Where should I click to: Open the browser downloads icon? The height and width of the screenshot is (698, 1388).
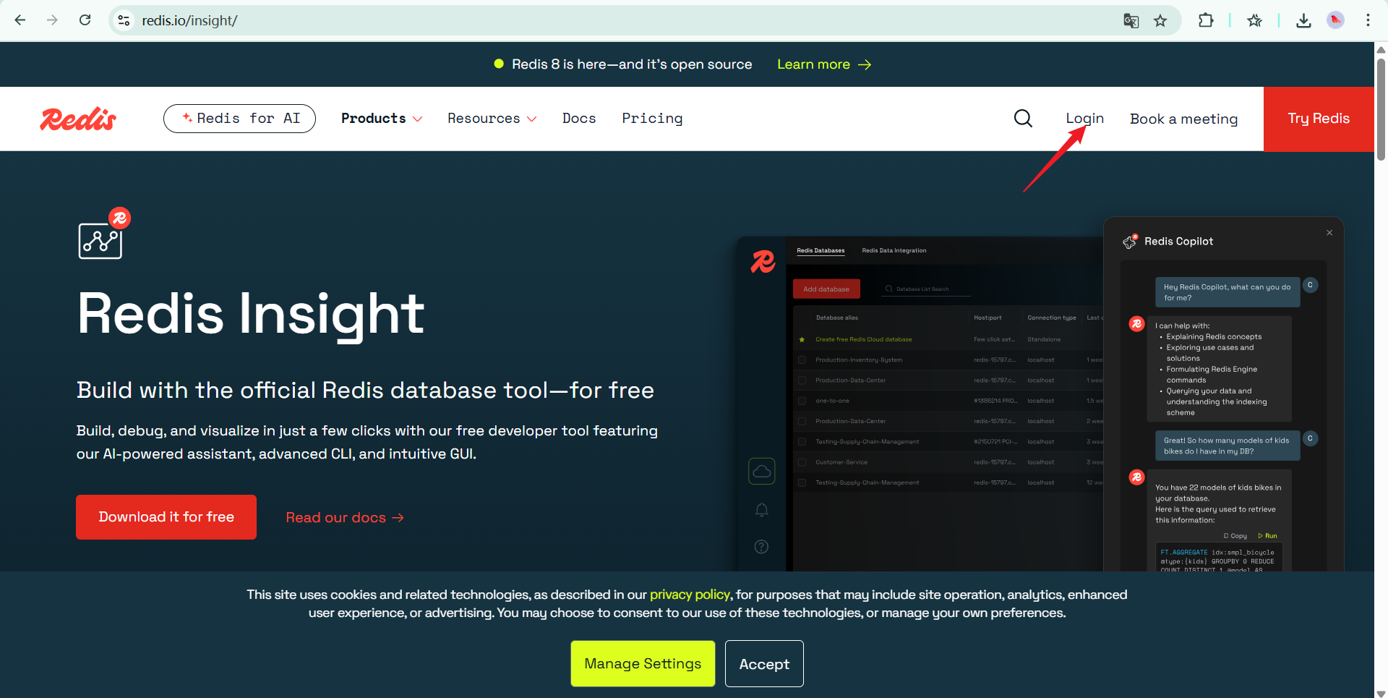pos(1303,20)
